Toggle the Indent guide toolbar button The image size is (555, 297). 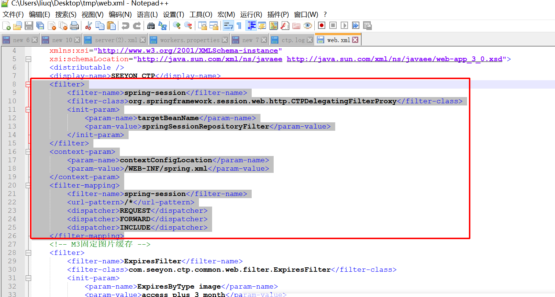252,26
